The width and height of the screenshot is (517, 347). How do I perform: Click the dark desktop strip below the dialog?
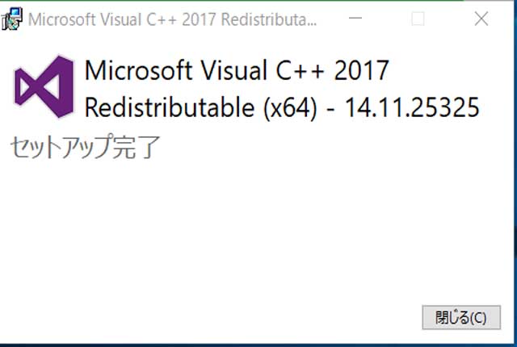pyautogui.click(x=258, y=345)
